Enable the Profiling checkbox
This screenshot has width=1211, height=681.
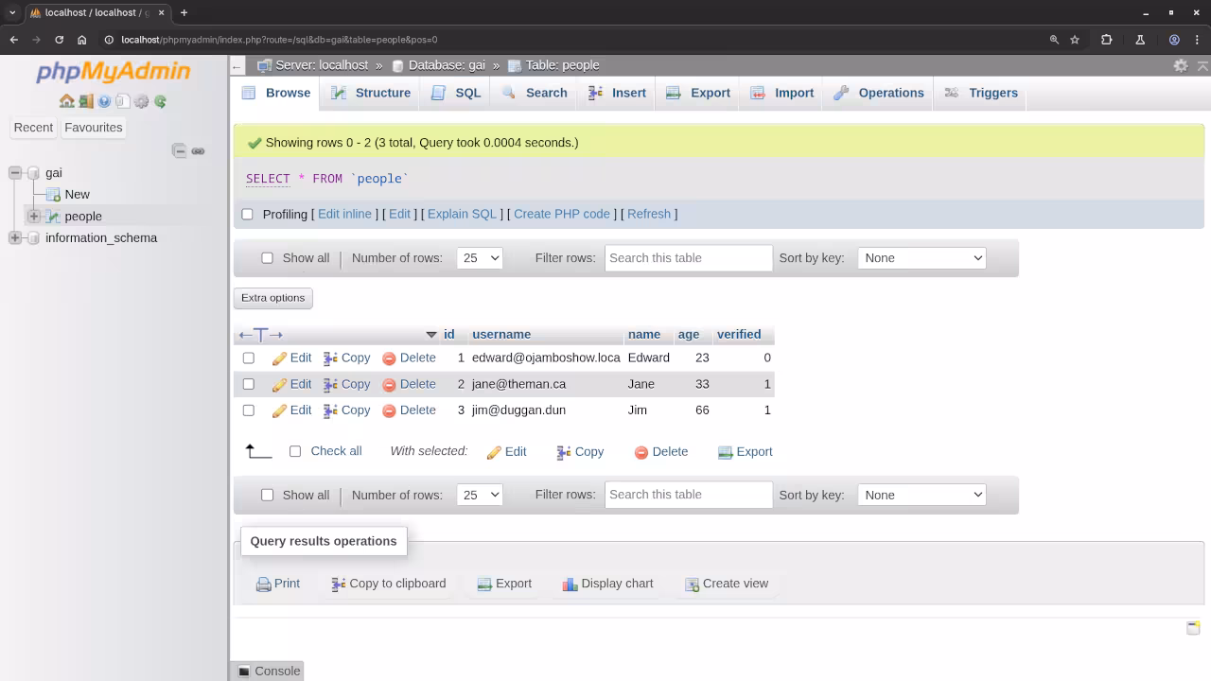248,215
